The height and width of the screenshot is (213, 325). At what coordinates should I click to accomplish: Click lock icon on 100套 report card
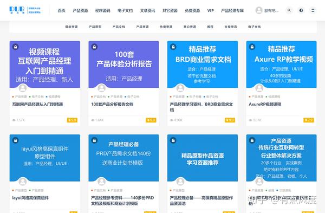click(x=94, y=47)
